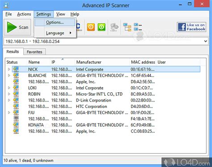Click status icon of first Apple, Inc. row
This screenshot has width=212, height=167.
click(16, 81)
